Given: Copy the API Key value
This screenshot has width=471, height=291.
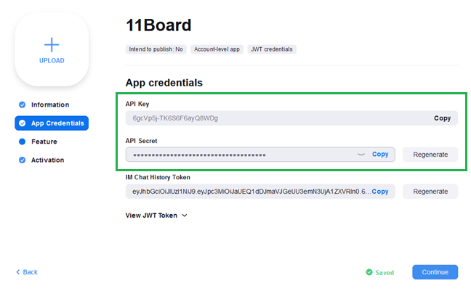Looking at the screenshot, I should pyautogui.click(x=442, y=118).
